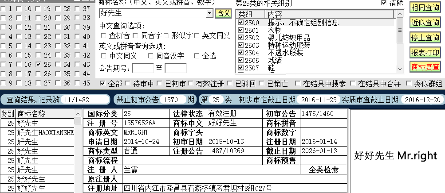The image size is (445, 193).
Task: Enable 在结果中合并 option
Action: coord(353,84)
